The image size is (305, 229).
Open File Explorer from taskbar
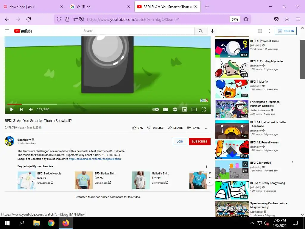[36, 223]
